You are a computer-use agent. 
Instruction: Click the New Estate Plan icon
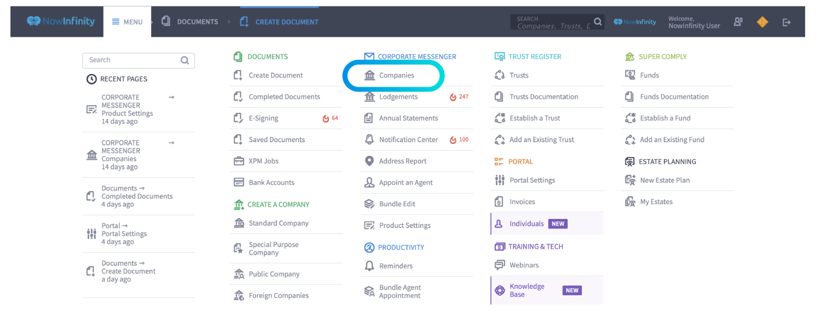pos(630,180)
